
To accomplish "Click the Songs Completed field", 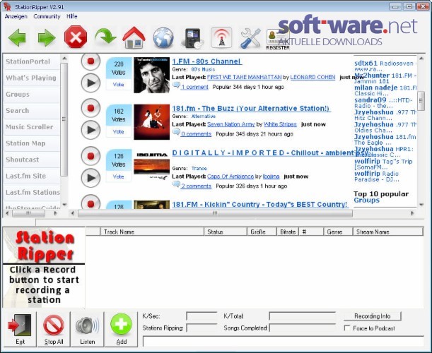I will point(302,328).
